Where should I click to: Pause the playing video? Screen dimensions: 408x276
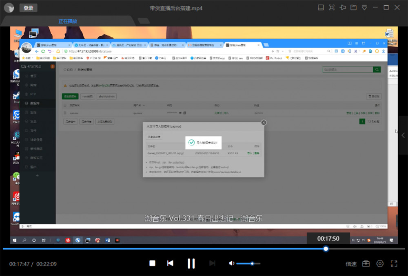(191, 263)
